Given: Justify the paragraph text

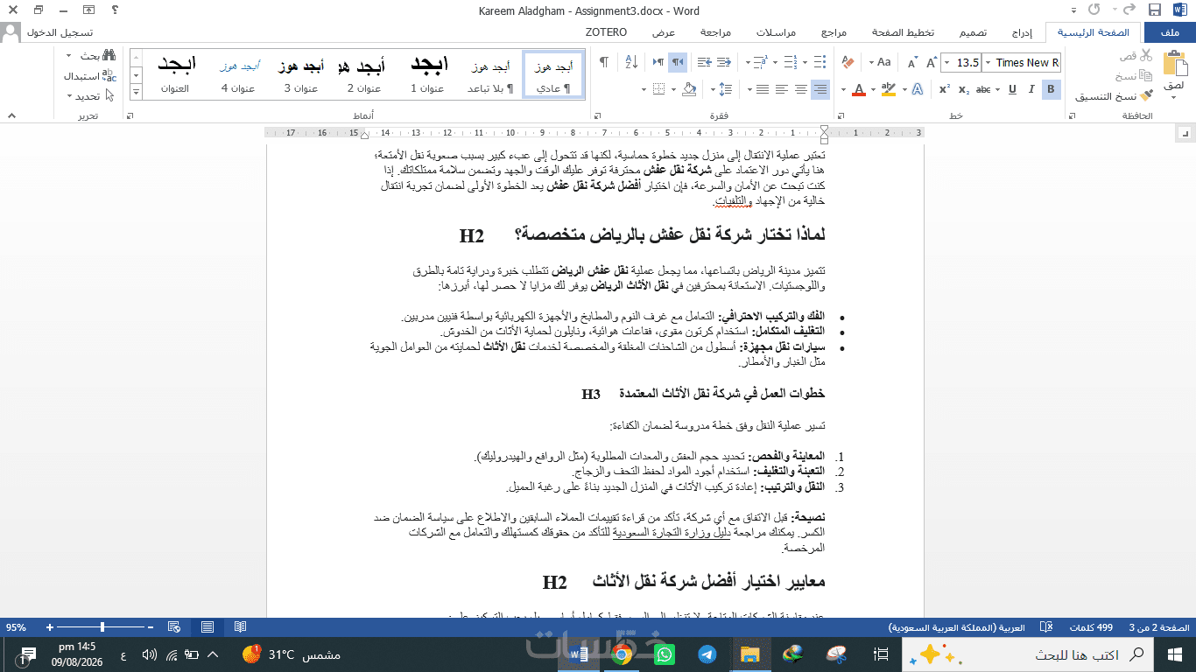Looking at the screenshot, I should [x=762, y=89].
